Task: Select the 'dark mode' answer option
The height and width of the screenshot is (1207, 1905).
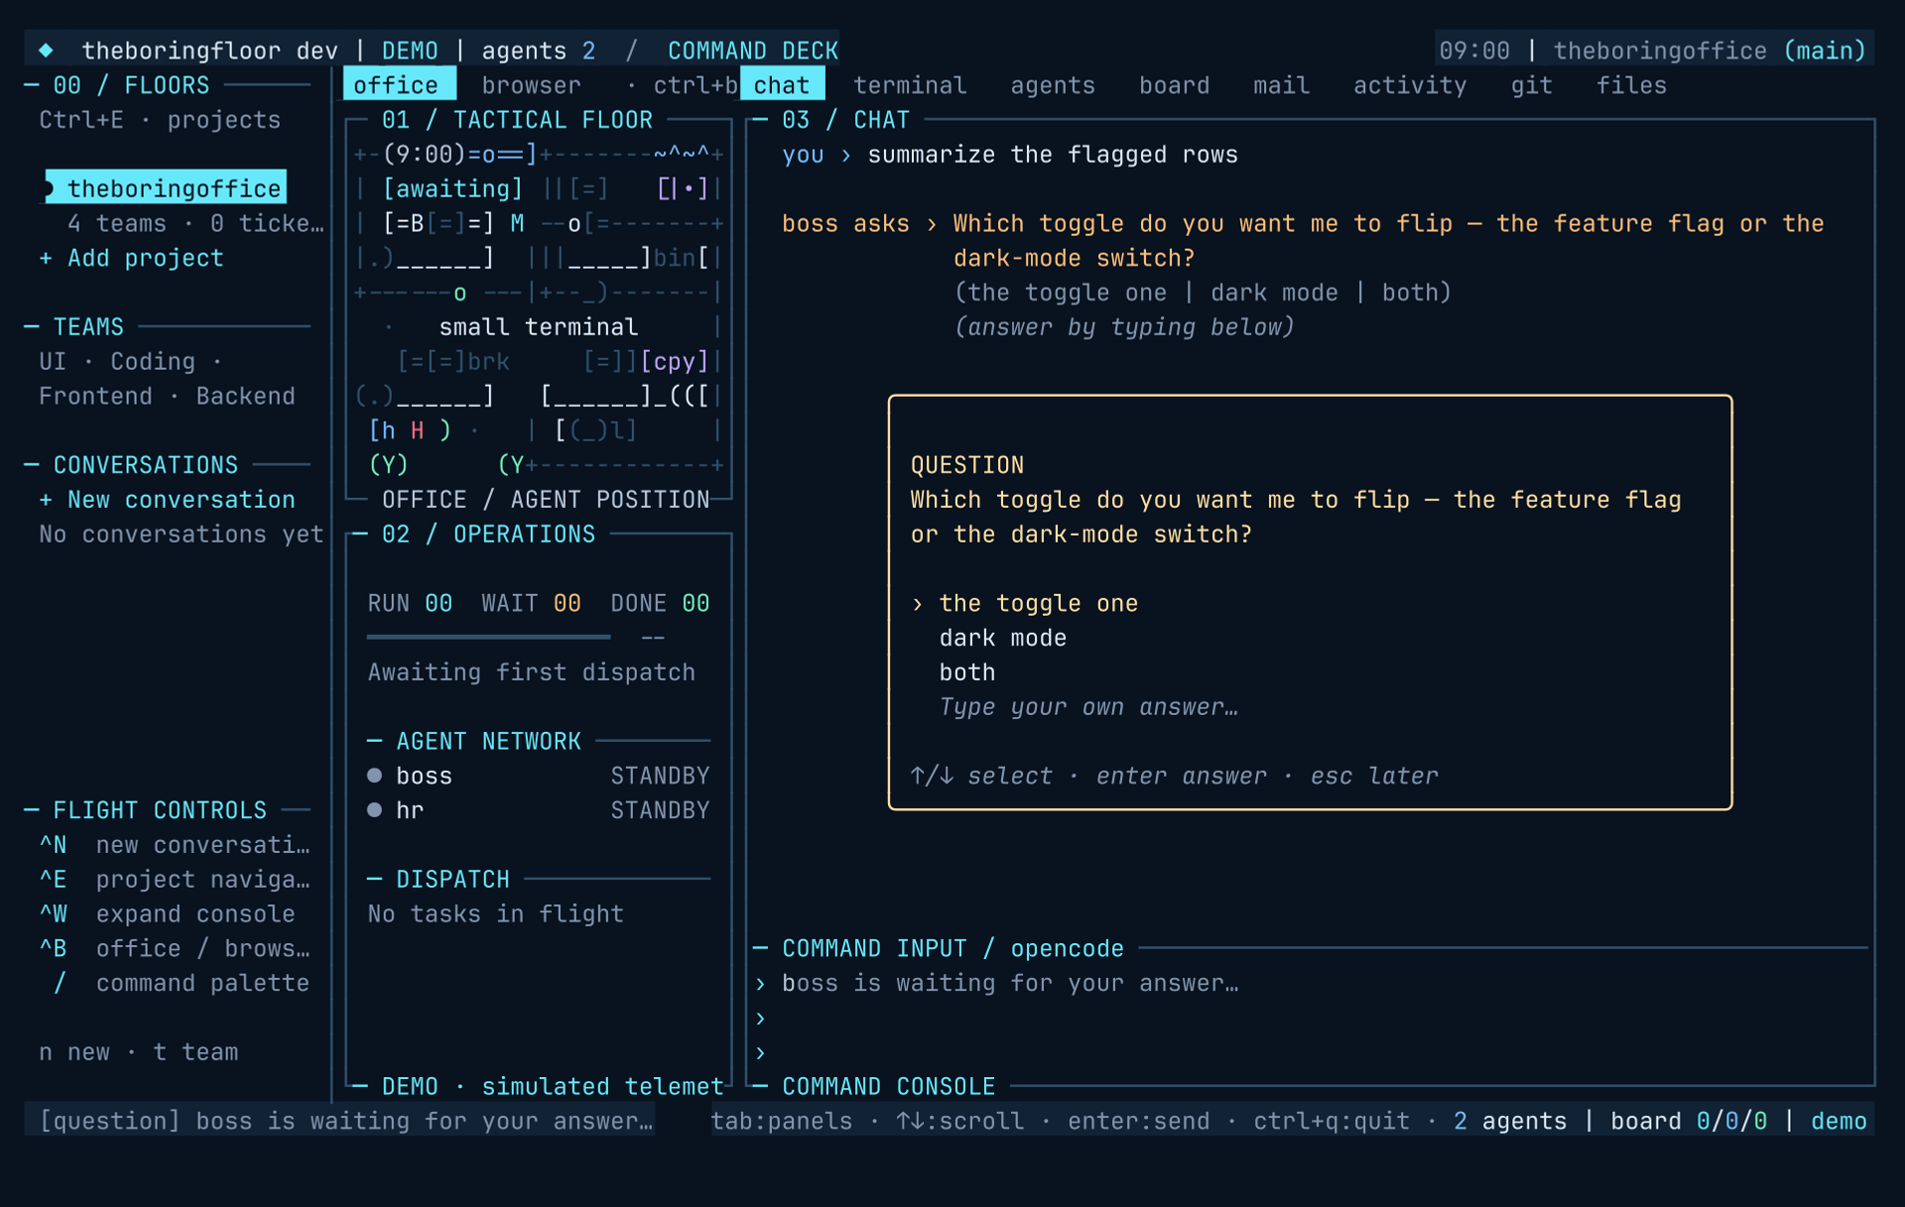Action: pyautogui.click(x=1002, y=638)
